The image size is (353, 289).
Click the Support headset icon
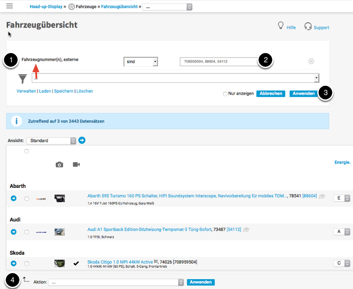pos(308,27)
